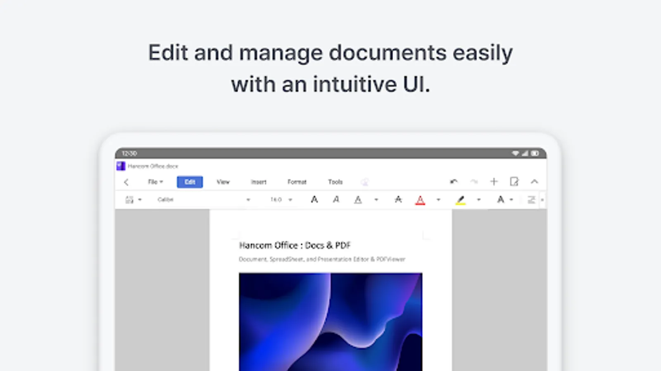Click the faint lightbulb icon after Tools
Image resolution: width=661 pixels, height=371 pixels.
point(364,182)
